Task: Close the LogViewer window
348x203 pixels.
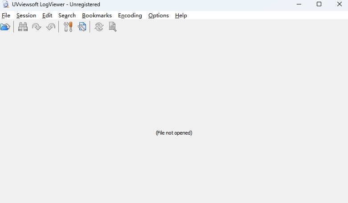Action: [x=340, y=4]
